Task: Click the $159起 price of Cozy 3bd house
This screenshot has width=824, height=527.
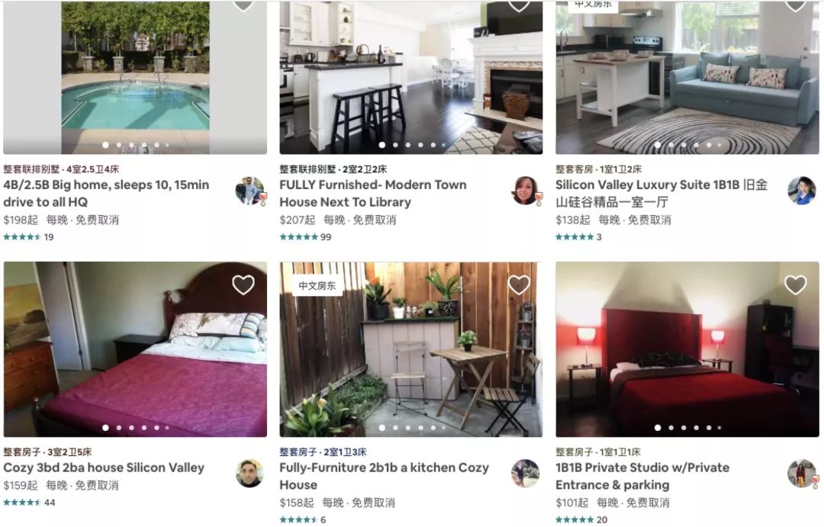Action: pyautogui.click(x=21, y=485)
